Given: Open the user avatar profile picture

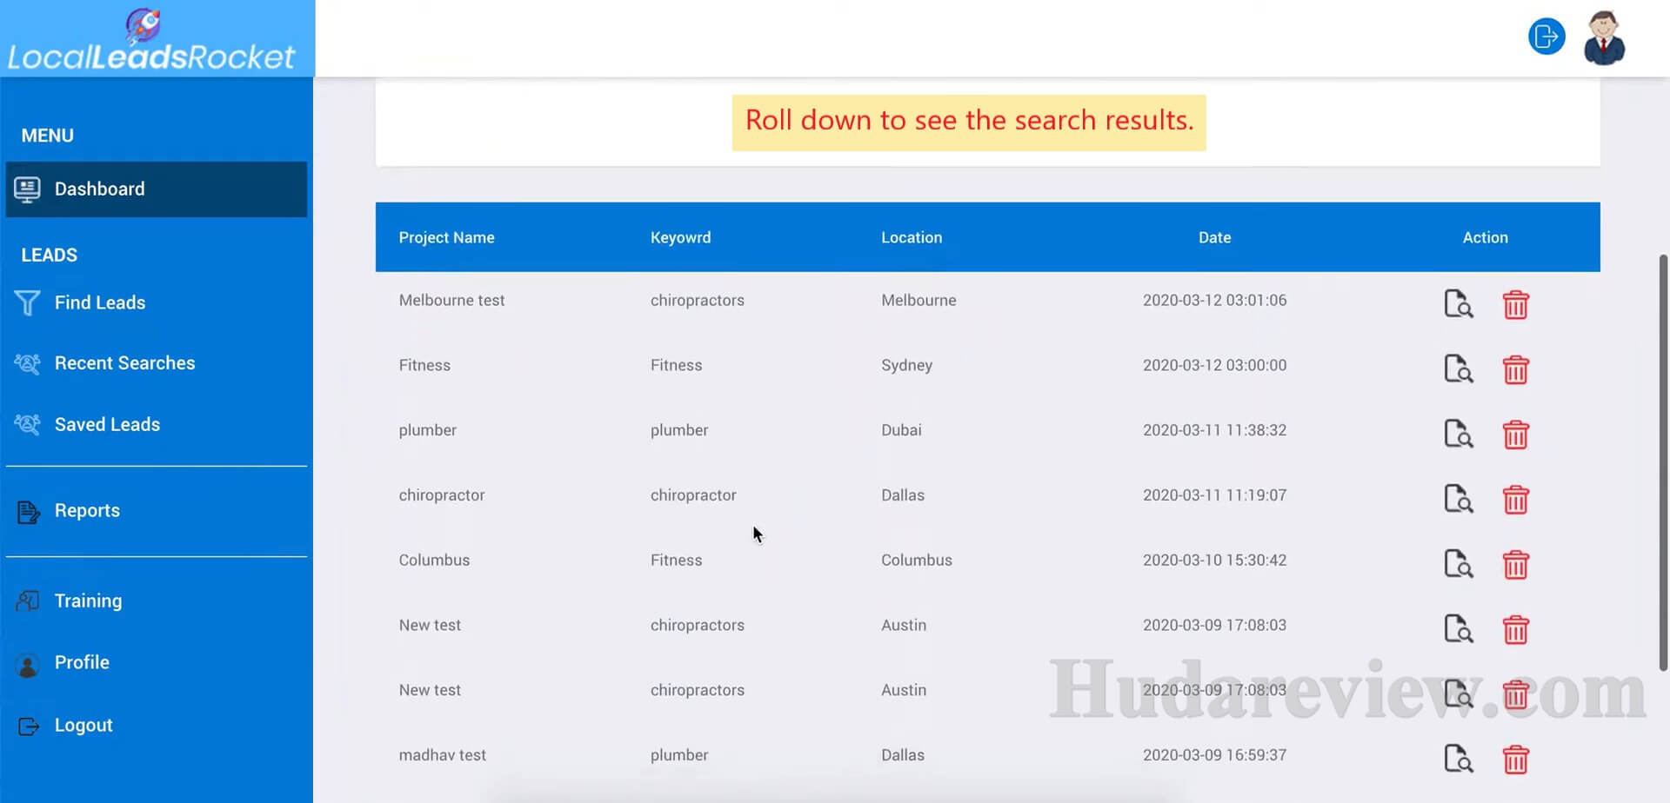Looking at the screenshot, I should [1604, 38].
